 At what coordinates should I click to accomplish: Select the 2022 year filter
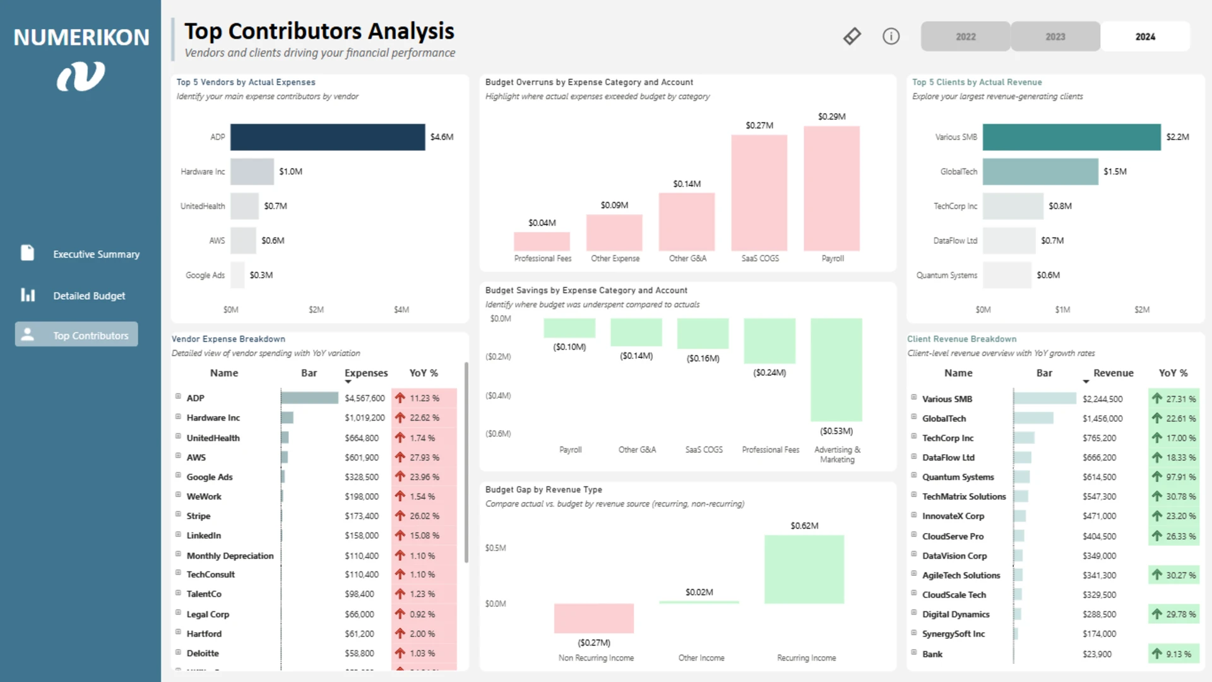pos(965,37)
